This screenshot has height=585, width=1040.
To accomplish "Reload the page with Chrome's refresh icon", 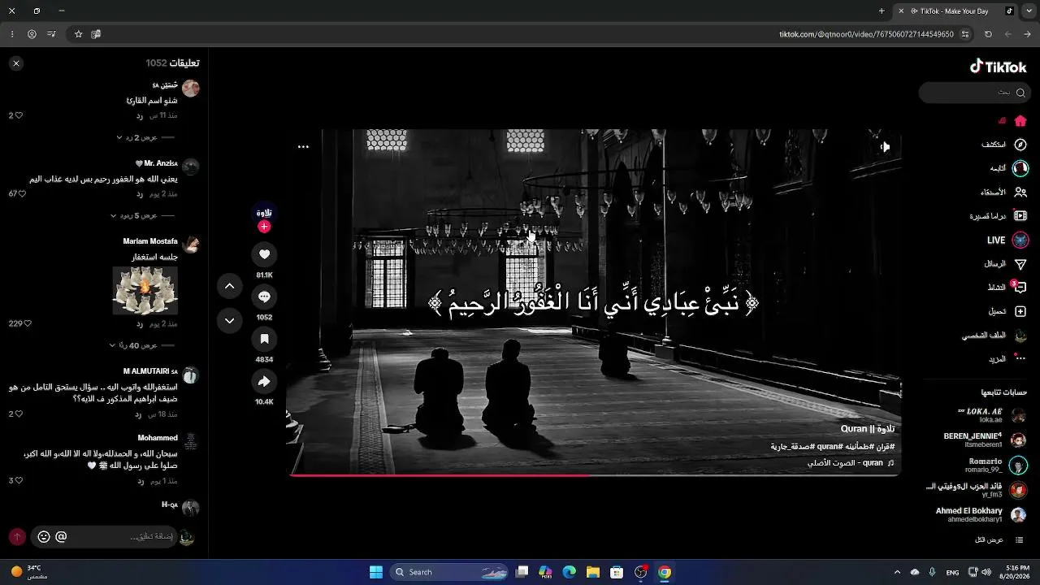I will [988, 34].
